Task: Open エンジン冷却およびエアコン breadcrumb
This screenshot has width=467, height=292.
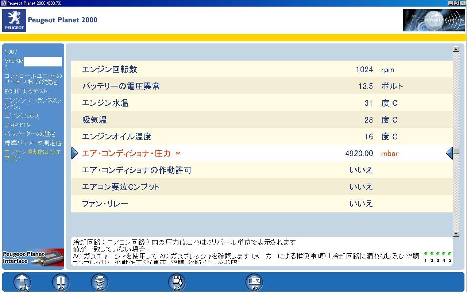Action: (33, 155)
